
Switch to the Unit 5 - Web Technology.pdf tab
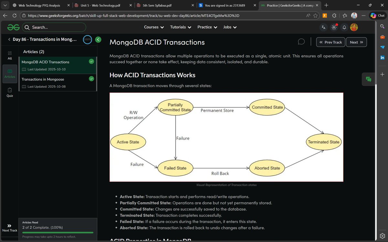(103, 5)
